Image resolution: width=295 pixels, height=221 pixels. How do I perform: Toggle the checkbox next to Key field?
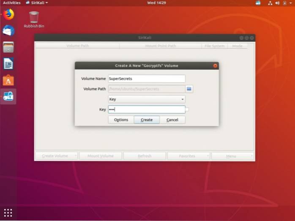[187, 109]
